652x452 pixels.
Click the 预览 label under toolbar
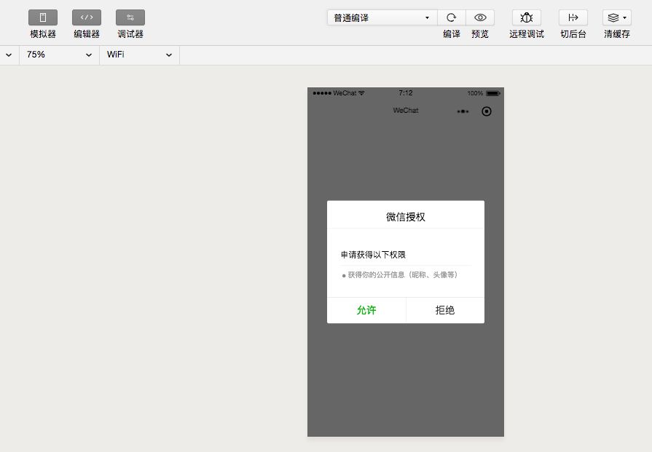[480, 34]
